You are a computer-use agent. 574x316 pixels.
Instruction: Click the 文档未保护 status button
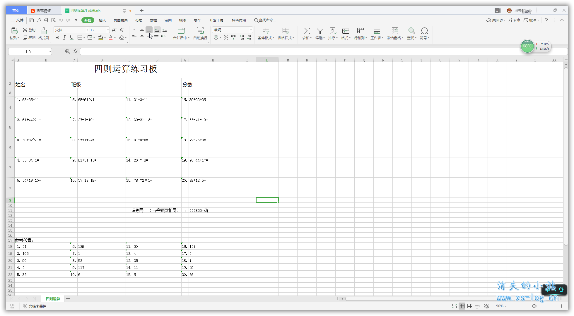click(35, 306)
